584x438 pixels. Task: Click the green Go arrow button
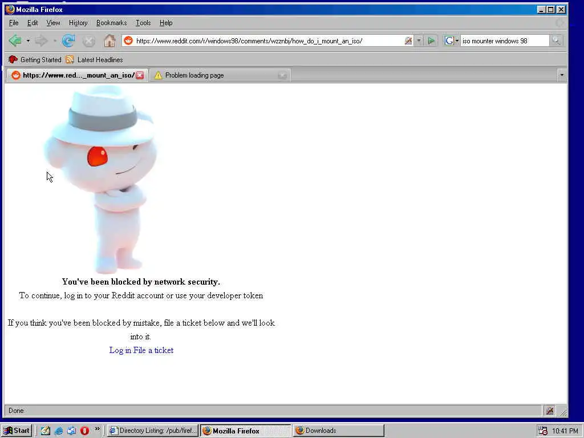431,40
